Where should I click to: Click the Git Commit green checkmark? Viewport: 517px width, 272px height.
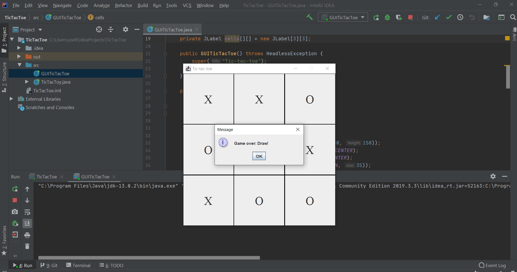pos(449,17)
